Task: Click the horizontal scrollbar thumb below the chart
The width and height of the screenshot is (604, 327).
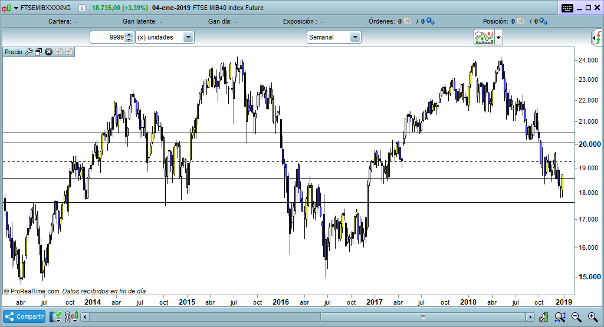Action: click(422, 317)
